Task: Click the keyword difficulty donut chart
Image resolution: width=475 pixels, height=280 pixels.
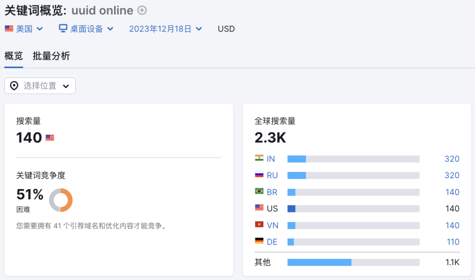Action: [x=61, y=200]
